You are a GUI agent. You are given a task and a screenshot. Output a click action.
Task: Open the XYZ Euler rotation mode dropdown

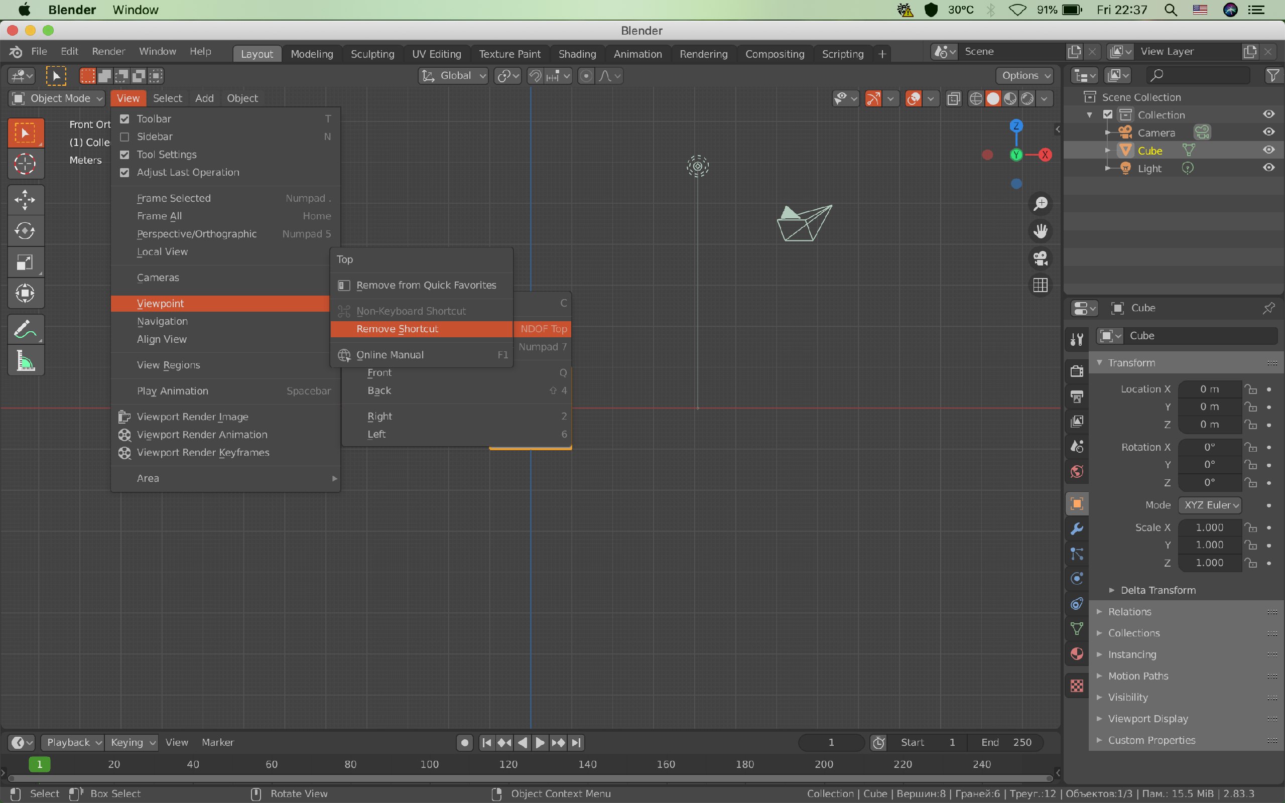[1210, 505]
